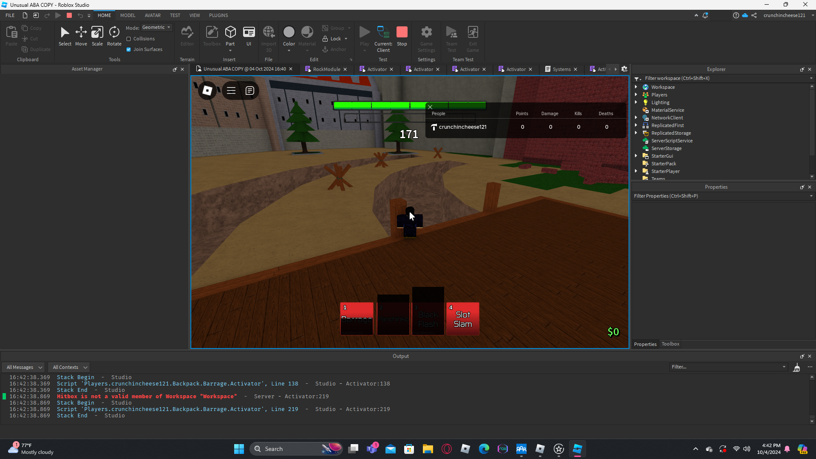Open the UI insert tool
The width and height of the screenshot is (816, 459).
tap(249, 36)
